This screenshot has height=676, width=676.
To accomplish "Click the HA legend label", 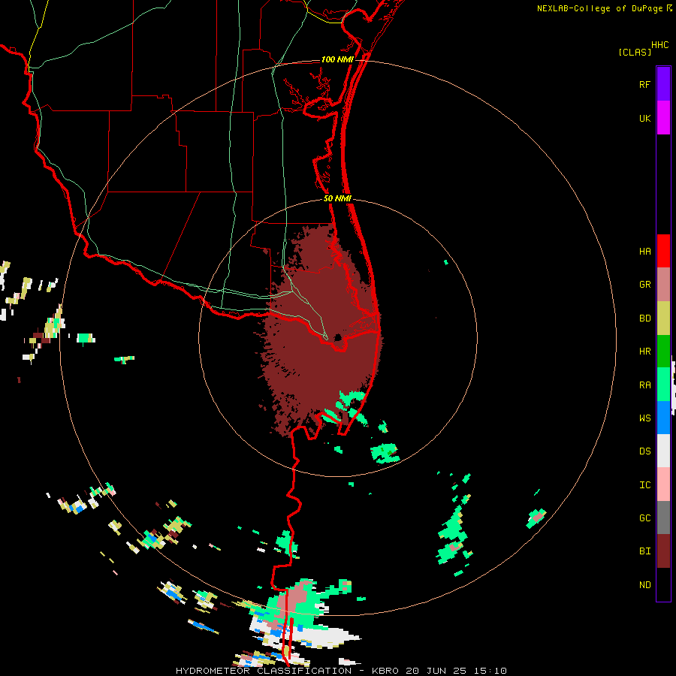I will pos(645,251).
